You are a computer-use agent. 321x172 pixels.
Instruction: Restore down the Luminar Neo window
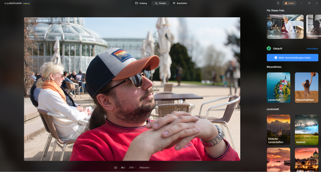point(309,3)
